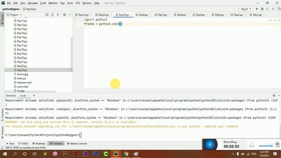Toggle the Terminal tool window button
The width and height of the screenshot is (281, 158).
(56, 144)
